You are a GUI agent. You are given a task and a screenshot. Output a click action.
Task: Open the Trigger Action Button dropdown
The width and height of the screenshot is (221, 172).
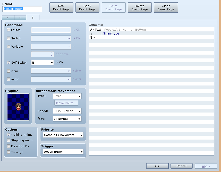[63, 152]
